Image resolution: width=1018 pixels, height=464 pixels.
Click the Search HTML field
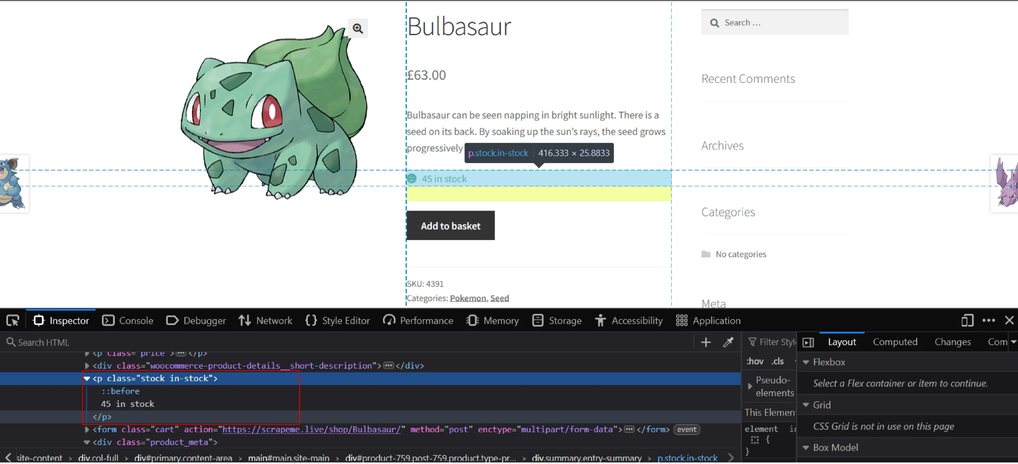(346, 342)
